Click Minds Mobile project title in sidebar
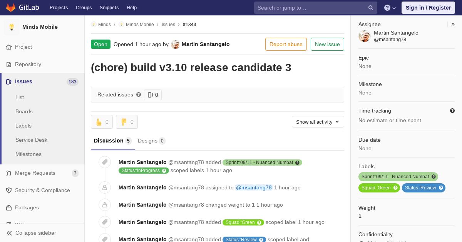Image resolution: width=462 pixels, height=242 pixels. [40, 27]
